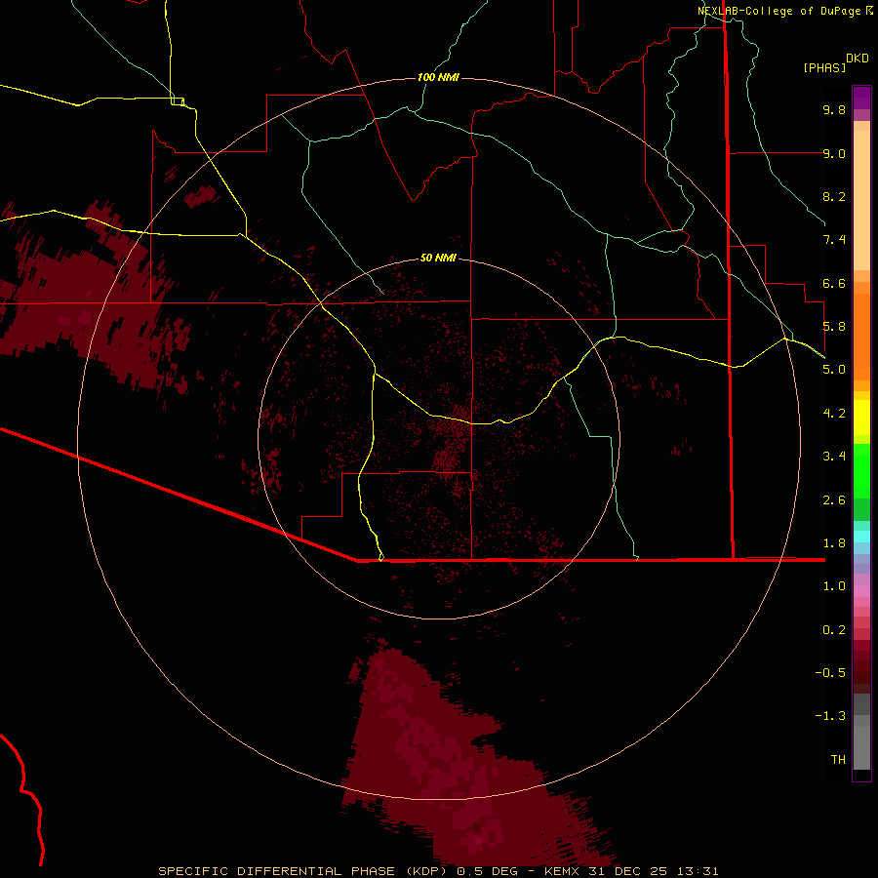878x878 pixels.
Task: Pick the peach segment of the color bar
Action: pyautogui.click(x=861, y=200)
